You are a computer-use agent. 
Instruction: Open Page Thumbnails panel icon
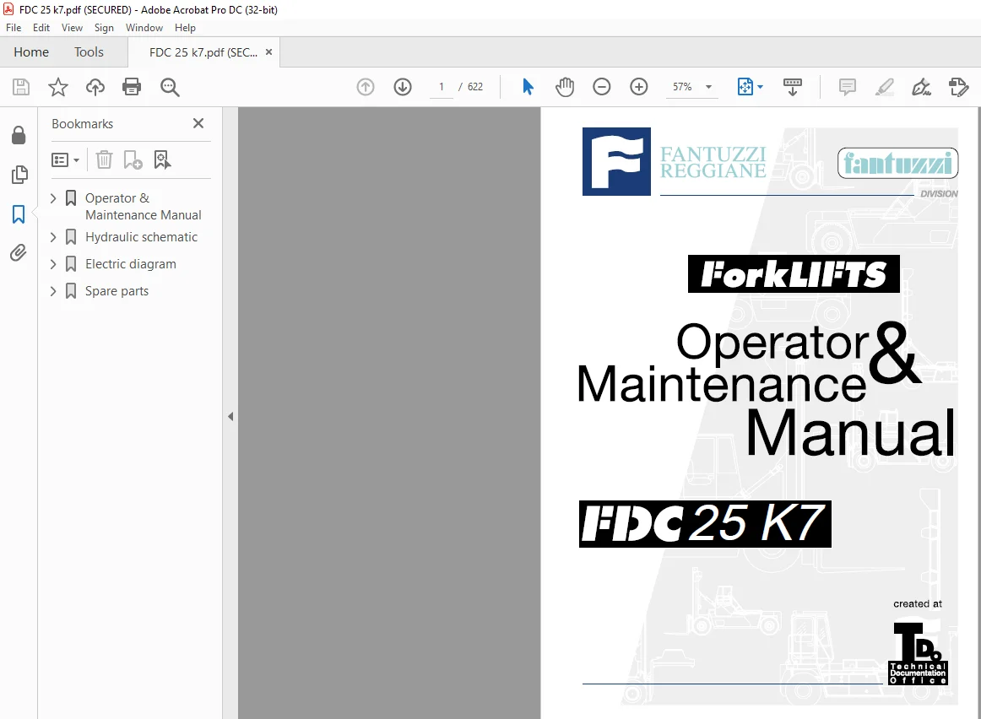19,175
